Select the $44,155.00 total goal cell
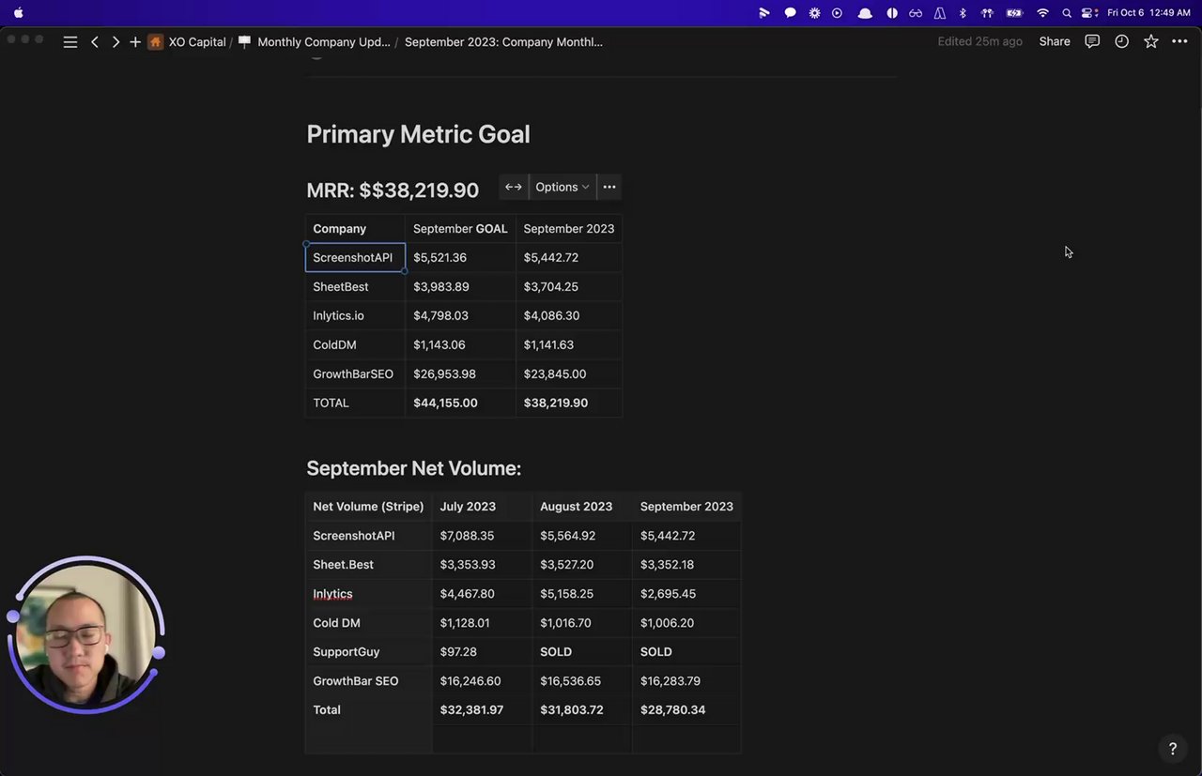 [460, 403]
